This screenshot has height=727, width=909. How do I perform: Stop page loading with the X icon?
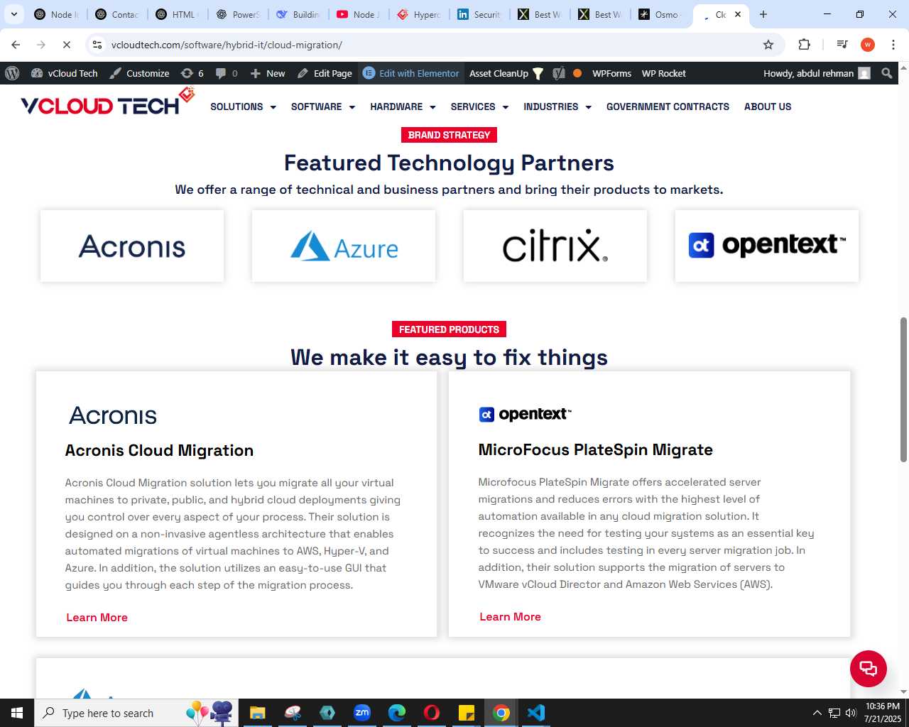click(x=67, y=45)
